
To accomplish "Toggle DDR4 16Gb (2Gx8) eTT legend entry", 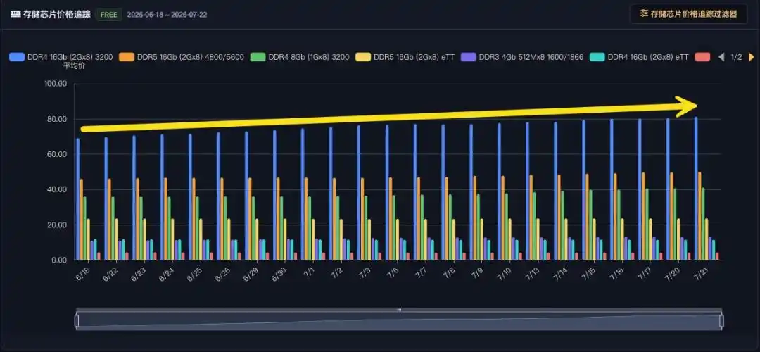I will pyautogui.click(x=639, y=57).
